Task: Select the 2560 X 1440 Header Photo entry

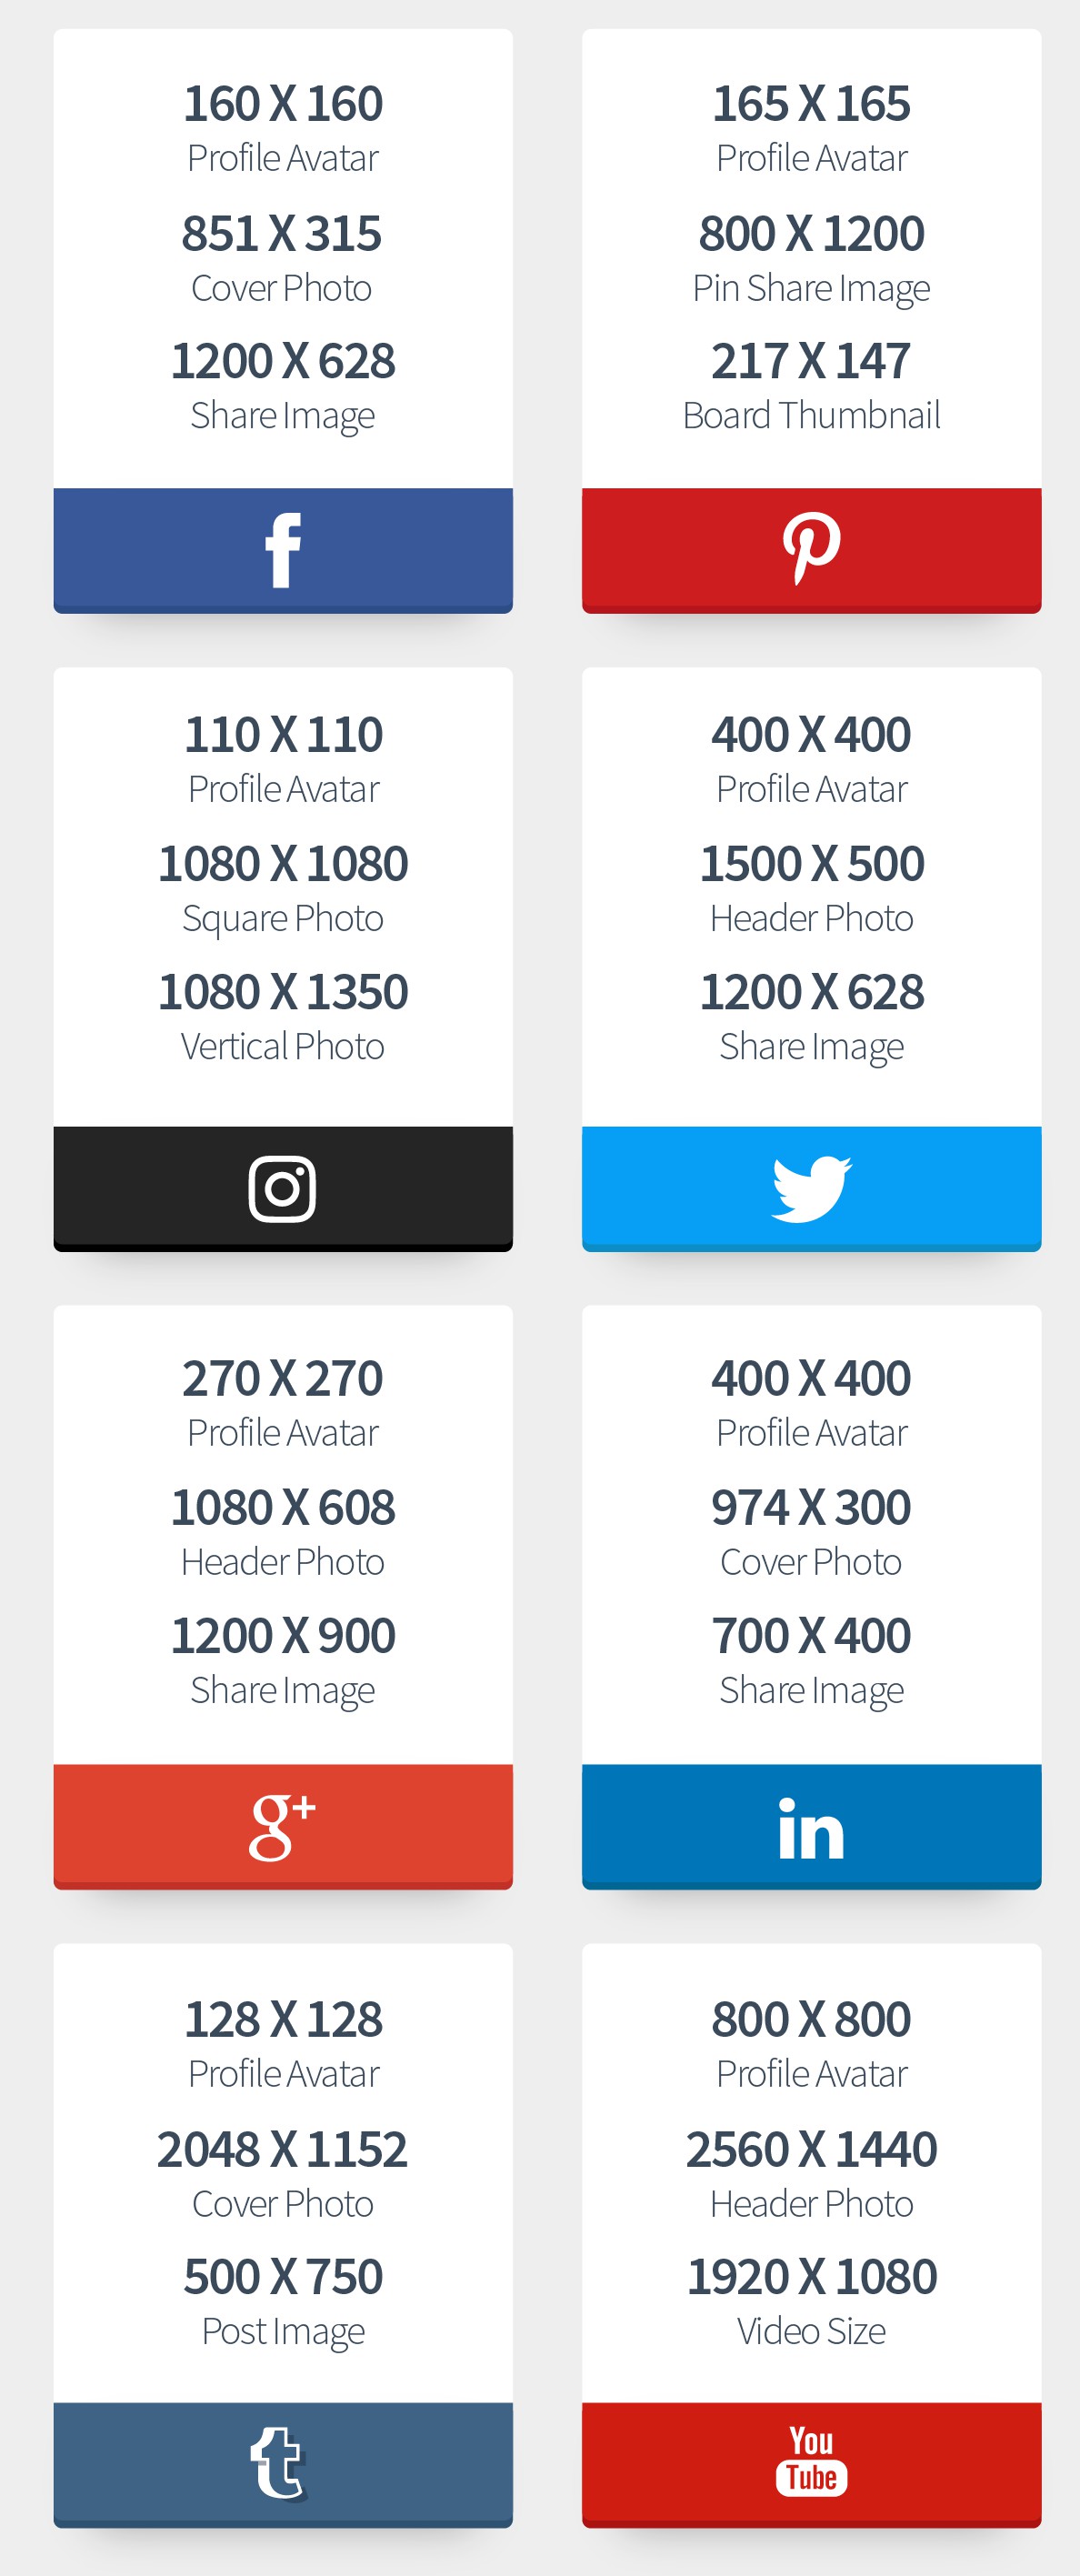Action: pyautogui.click(x=811, y=2174)
